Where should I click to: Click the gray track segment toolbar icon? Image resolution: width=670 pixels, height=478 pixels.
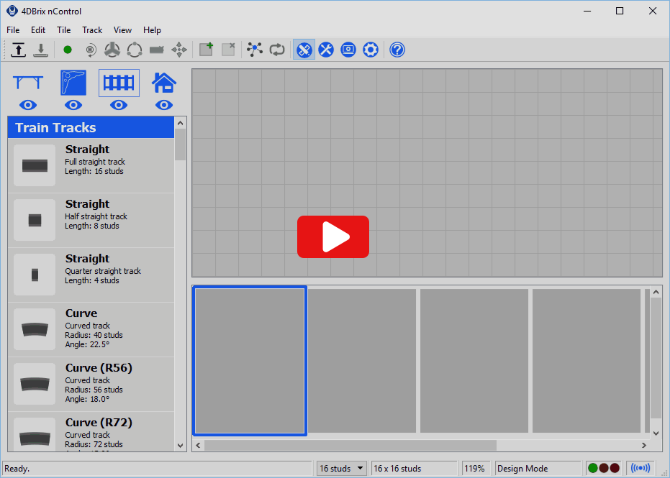click(x=157, y=50)
